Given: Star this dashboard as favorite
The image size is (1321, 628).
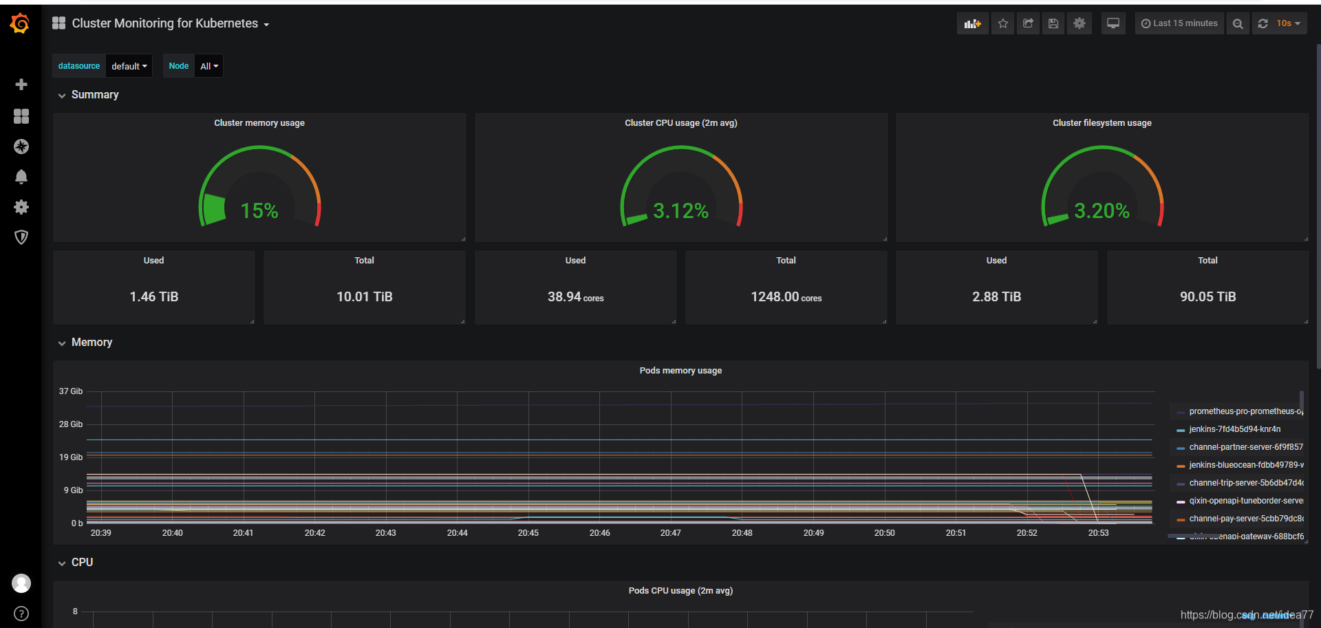Looking at the screenshot, I should 1002,23.
